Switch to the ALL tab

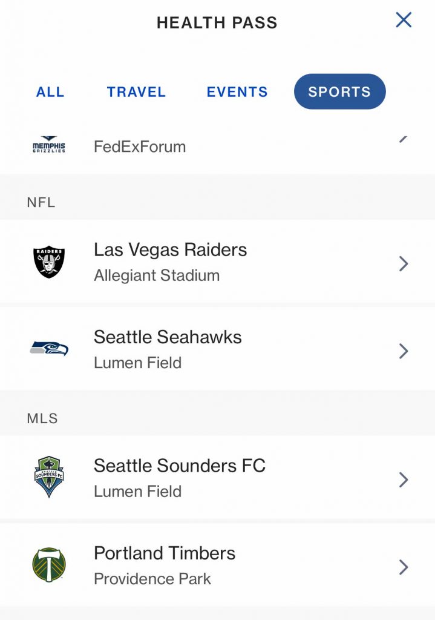pyautogui.click(x=50, y=92)
